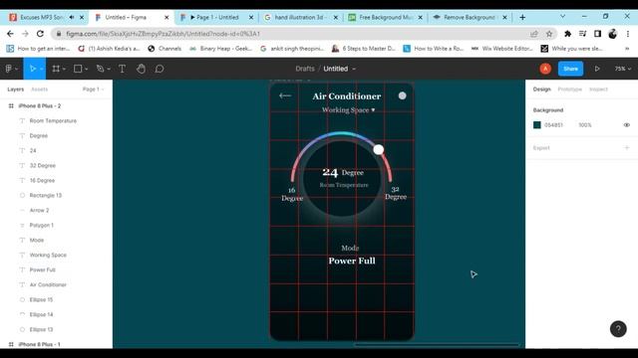Click the share page icon in address bar
This screenshot has height=358, width=638.
(534, 34)
